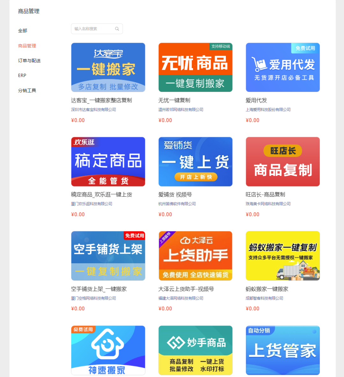The image size is (344, 377).
Task: Select 商品管理 category in sidebar
Action: click(27, 46)
